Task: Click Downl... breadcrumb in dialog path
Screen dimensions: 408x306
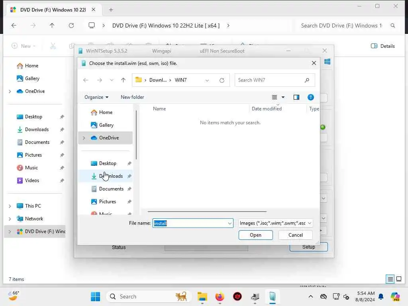Action: click(158, 80)
